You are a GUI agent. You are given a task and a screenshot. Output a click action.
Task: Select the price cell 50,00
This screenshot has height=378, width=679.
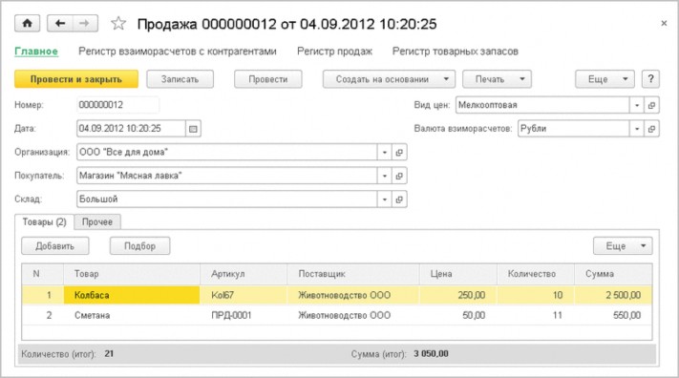tap(457, 315)
